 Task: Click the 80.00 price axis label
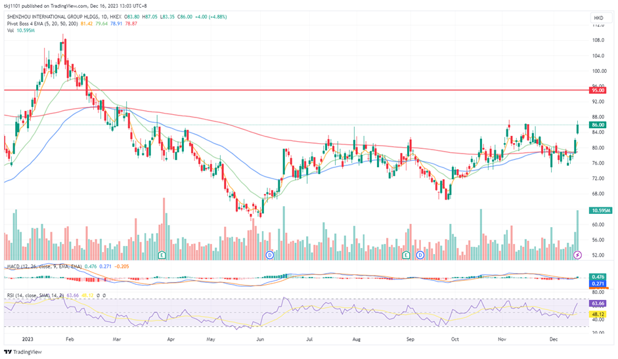(598, 148)
